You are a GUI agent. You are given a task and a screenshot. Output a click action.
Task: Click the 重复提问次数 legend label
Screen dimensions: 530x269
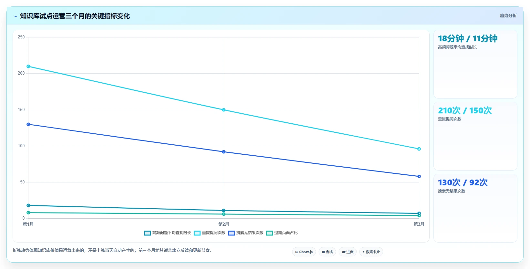[x=214, y=233]
